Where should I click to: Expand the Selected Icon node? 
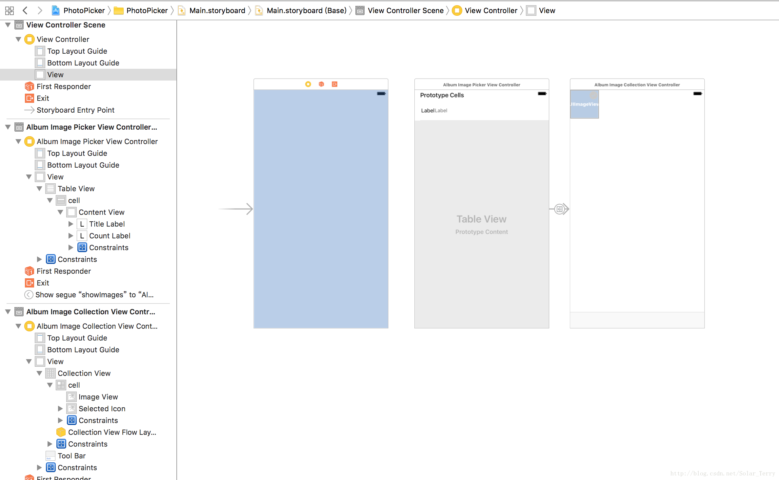tap(60, 409)
